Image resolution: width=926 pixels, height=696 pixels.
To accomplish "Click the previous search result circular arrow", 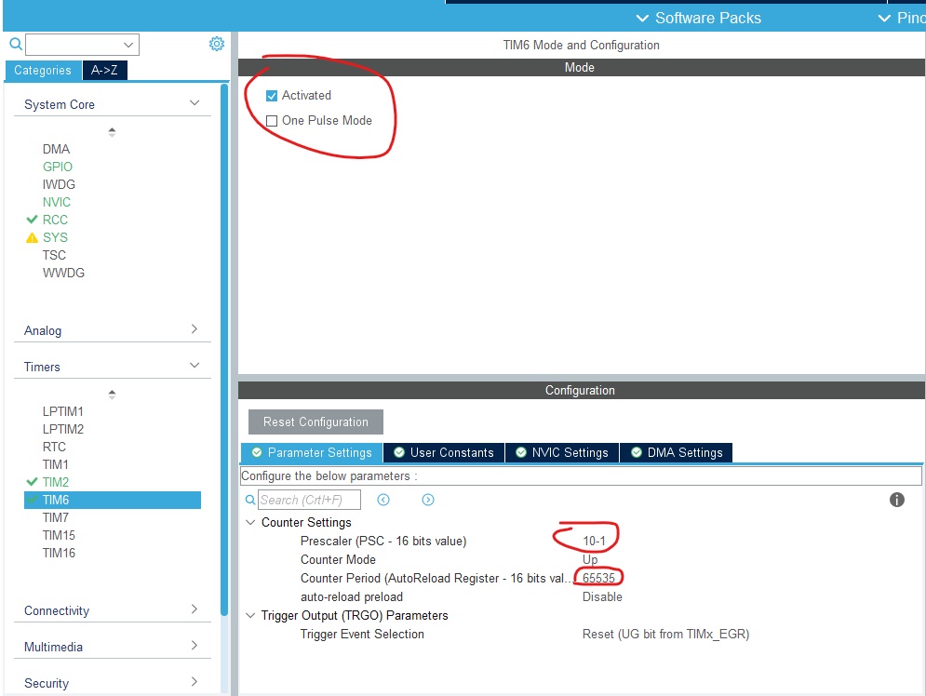I will tap(383, 500).
